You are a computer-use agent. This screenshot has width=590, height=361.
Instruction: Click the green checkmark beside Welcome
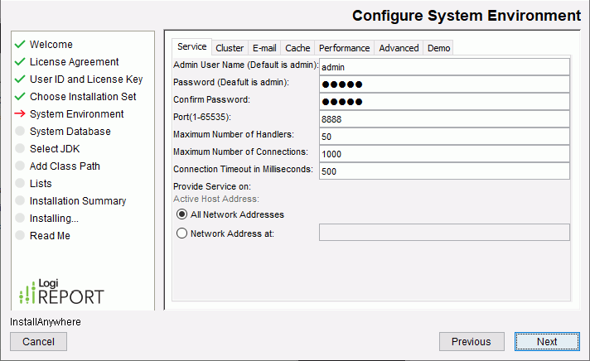pos(20,45)
